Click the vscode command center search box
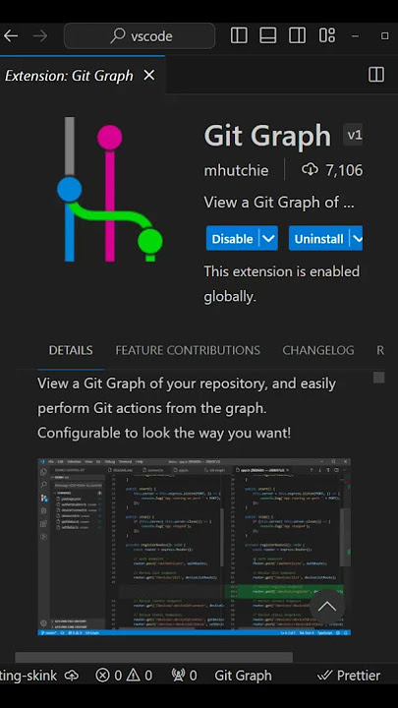This screenshot has height=708, width=398. [x=140, y=35]
